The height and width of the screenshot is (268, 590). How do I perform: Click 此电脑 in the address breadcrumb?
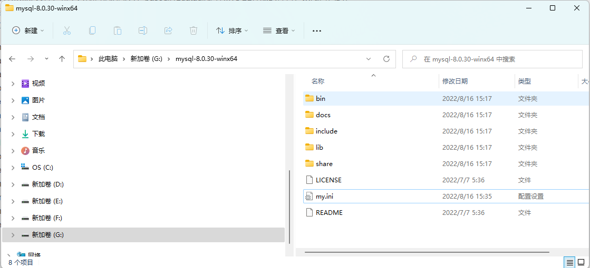coord(108,59)
